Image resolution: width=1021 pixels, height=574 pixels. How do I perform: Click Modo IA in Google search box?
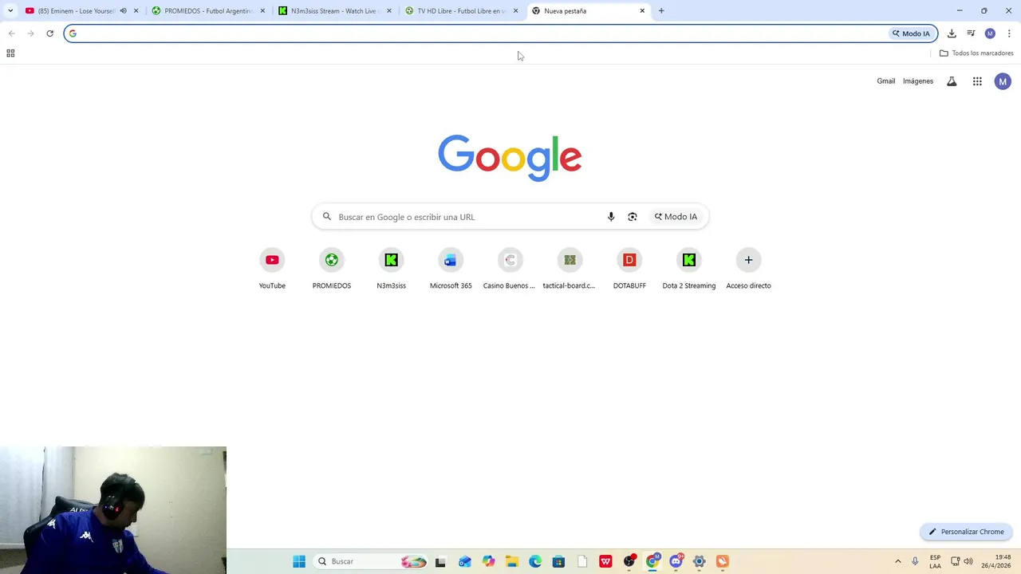676,217
